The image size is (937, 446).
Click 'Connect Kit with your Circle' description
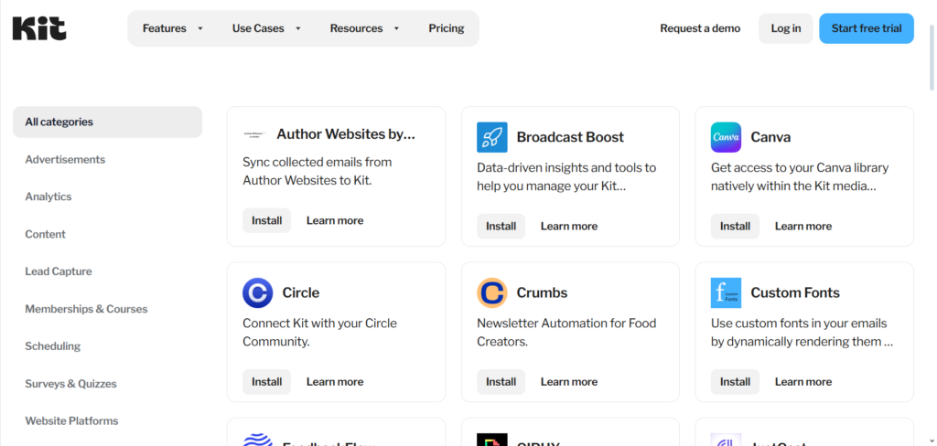[319, 333]
